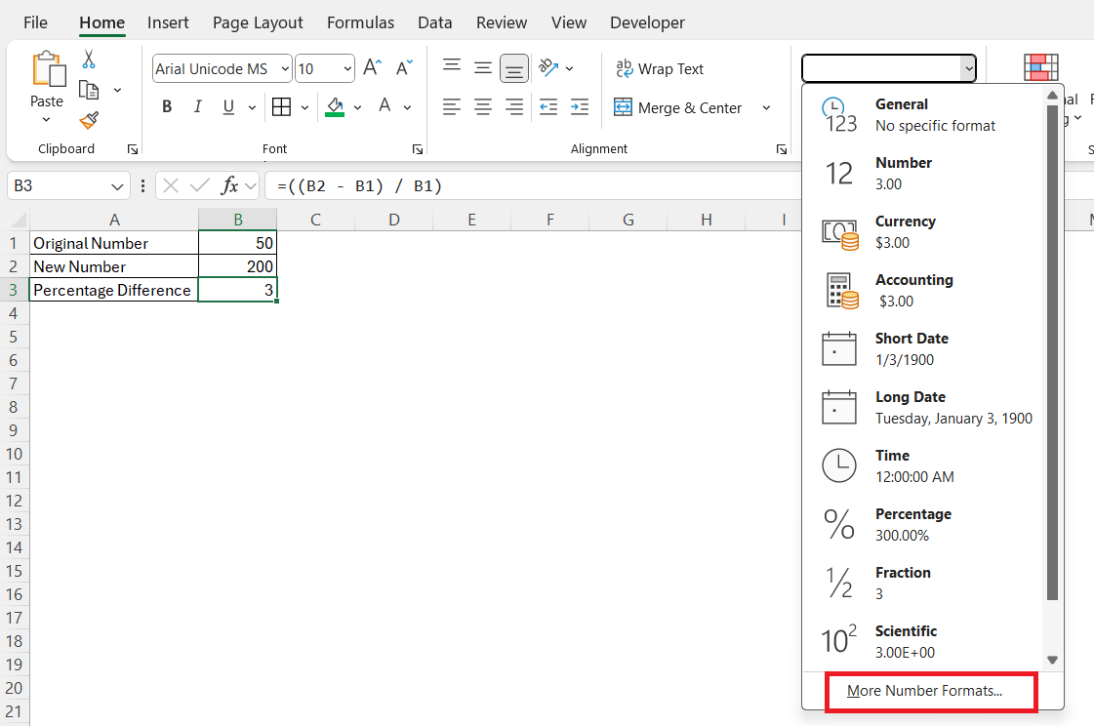Set Middle Align for cell text
This screenshot has height=726, width=1094.
(x=483, y=67)
